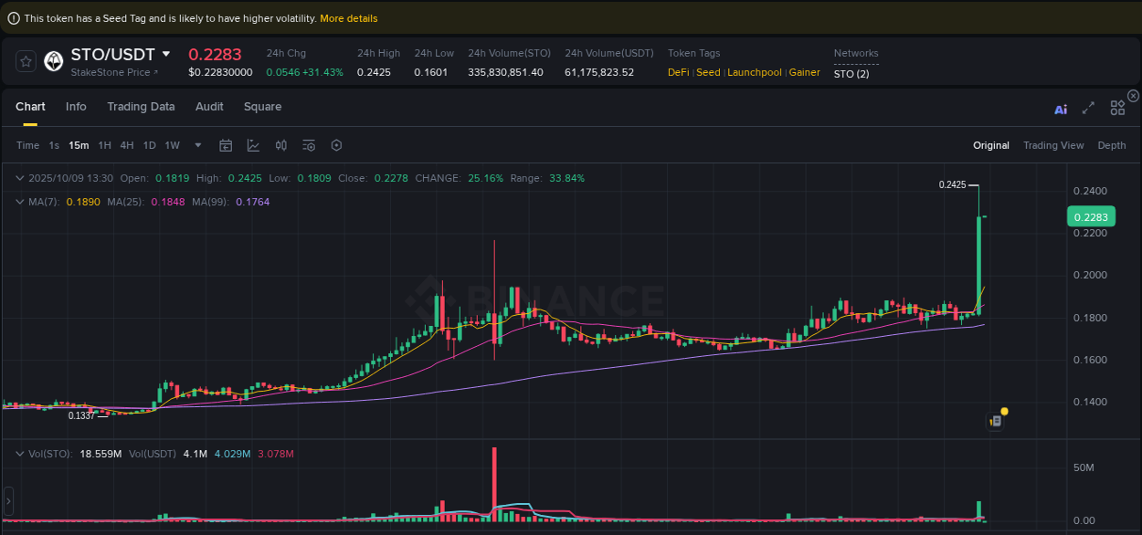This screenshot has height=535, width=1142.
Task: Select the 1D timeframe
Action: tap(149, 145)
